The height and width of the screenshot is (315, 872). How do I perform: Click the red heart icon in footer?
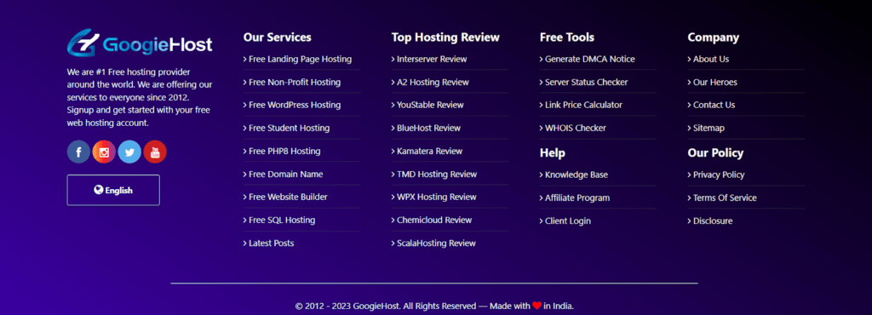coord(536,306)
